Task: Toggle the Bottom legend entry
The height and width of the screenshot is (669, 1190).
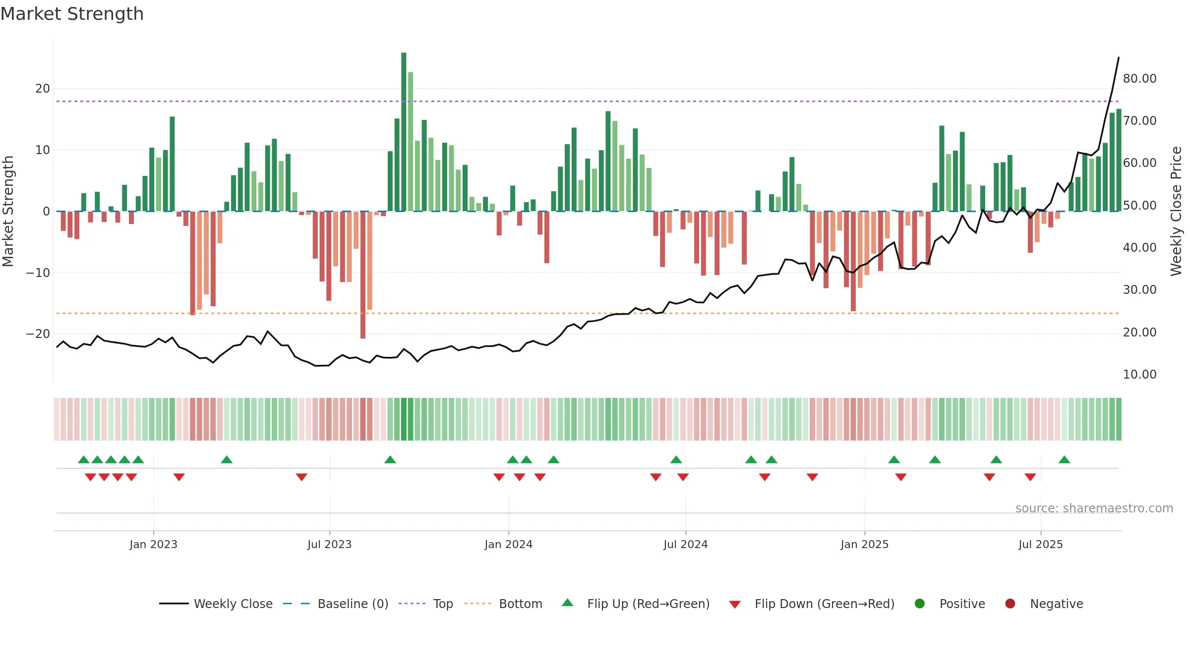Action: [x=503, y=604]
